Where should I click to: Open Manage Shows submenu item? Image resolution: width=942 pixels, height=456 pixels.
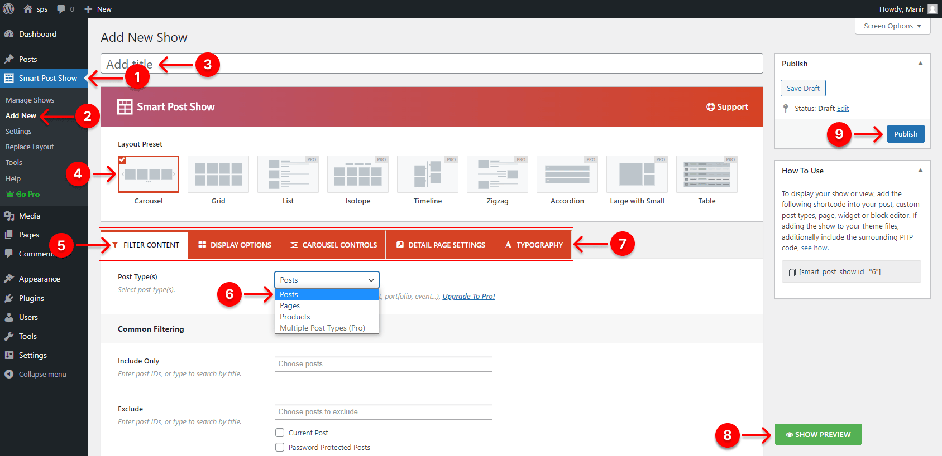click(x=30, y=100)
